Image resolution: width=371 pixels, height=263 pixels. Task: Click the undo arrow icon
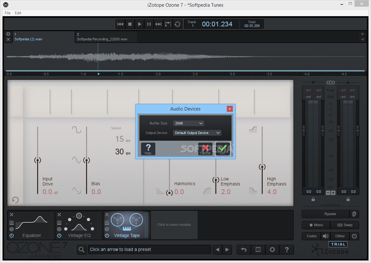244,250
